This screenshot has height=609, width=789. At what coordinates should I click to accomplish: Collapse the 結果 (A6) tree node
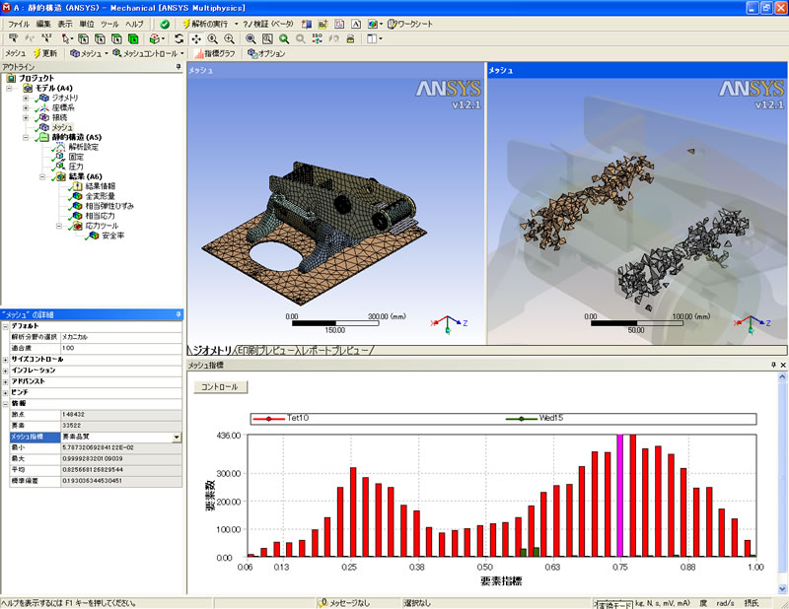pos(42,176)
